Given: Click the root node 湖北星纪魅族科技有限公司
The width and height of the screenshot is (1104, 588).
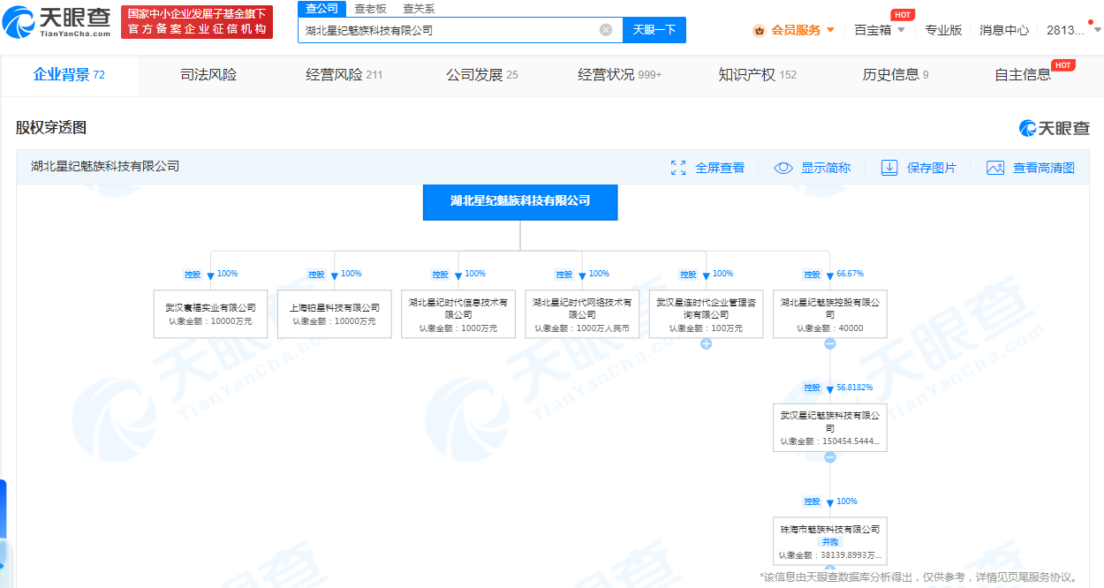Looking at the screenshot, I should (520, 202).
